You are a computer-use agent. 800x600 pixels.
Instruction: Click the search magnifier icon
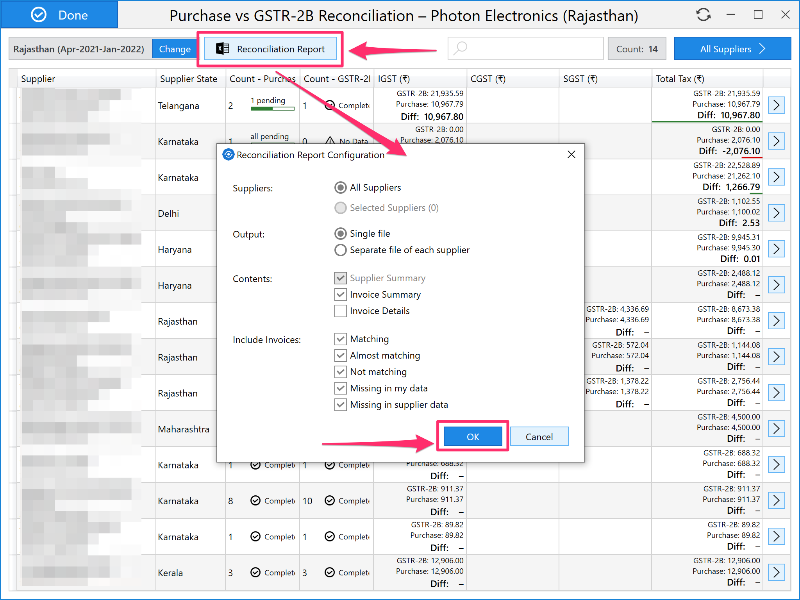[x=461, y=48]
